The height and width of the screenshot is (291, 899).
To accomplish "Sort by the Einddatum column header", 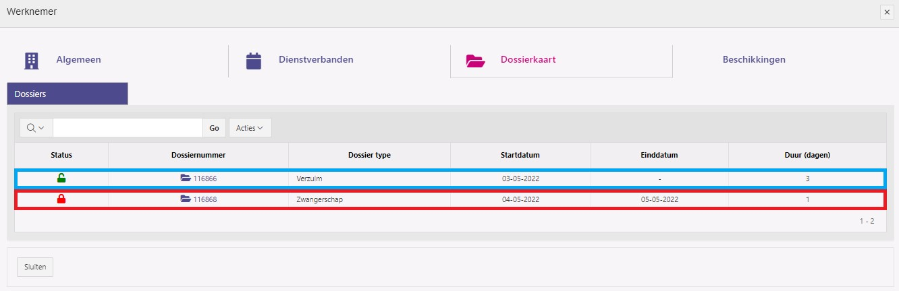I will point(659,155).
